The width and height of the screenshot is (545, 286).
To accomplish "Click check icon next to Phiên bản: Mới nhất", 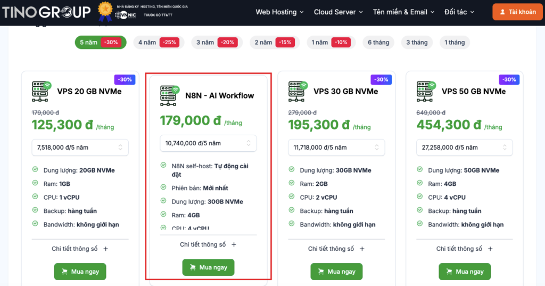I will (163, 187).
